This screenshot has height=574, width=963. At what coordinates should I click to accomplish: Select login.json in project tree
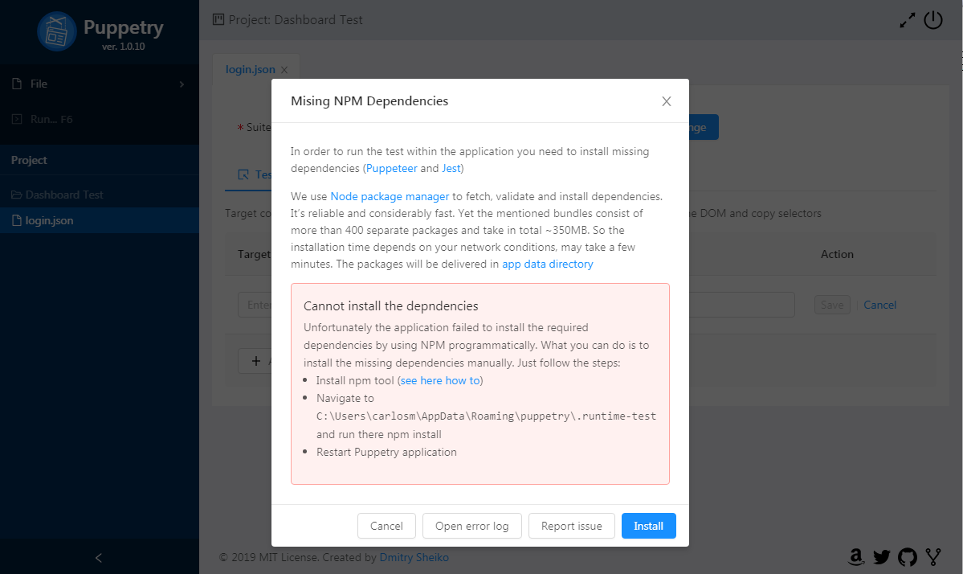pos(100,220)
